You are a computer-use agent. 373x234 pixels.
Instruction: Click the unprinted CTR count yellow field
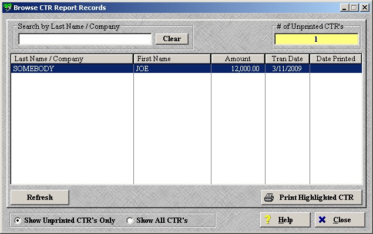pyautogui.click(x=316, y=39)
